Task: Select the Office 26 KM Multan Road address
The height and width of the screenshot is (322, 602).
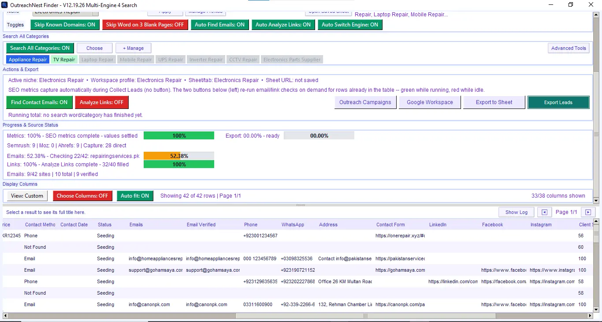Action: coord(345,281)
